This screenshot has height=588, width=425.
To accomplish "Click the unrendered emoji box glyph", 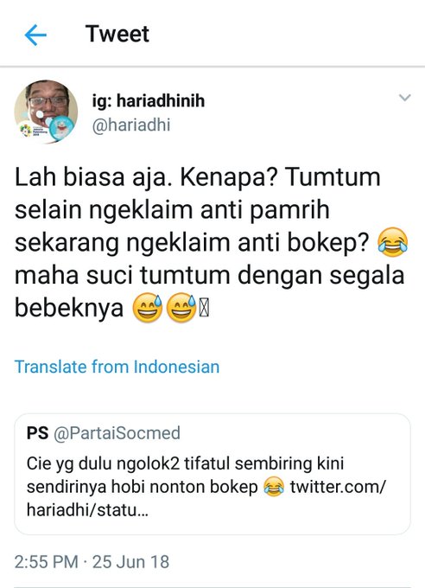I will 204,309.
